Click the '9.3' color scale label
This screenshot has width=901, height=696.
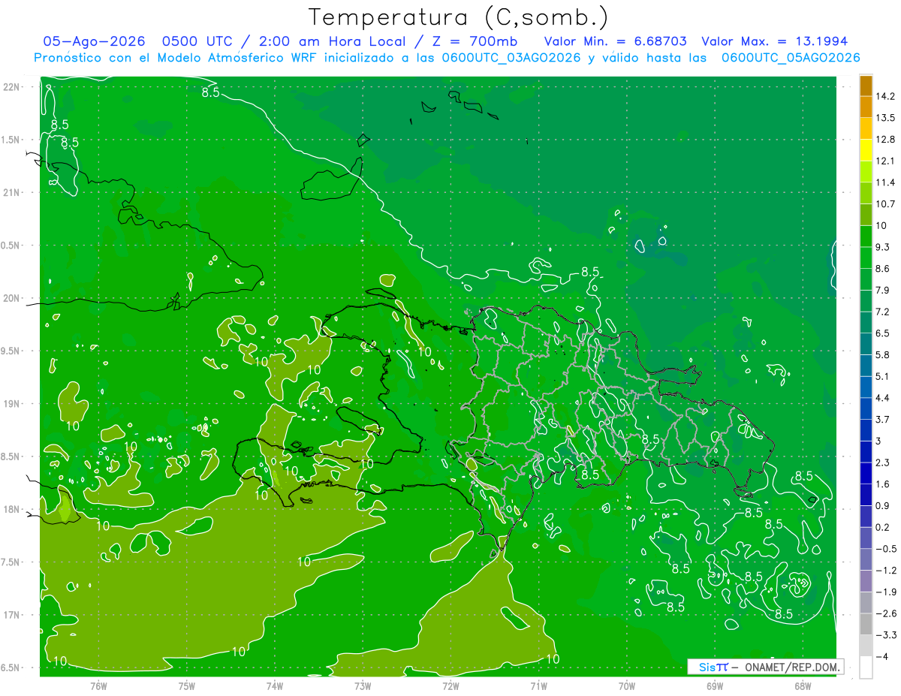point(883,247)
